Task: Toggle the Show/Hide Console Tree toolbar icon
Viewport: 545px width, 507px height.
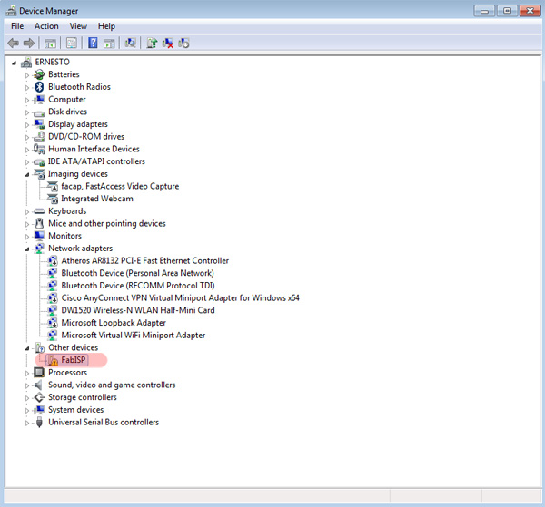Action: click(x=50, y=44)
